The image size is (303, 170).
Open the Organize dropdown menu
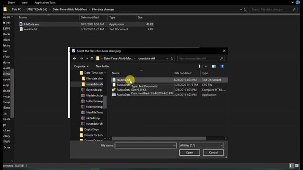pyautogui.click(x=81, y=66)
